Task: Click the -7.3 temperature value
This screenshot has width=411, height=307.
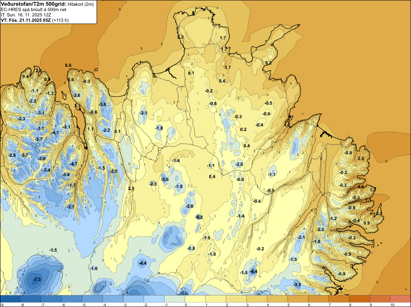Action: 37,280
